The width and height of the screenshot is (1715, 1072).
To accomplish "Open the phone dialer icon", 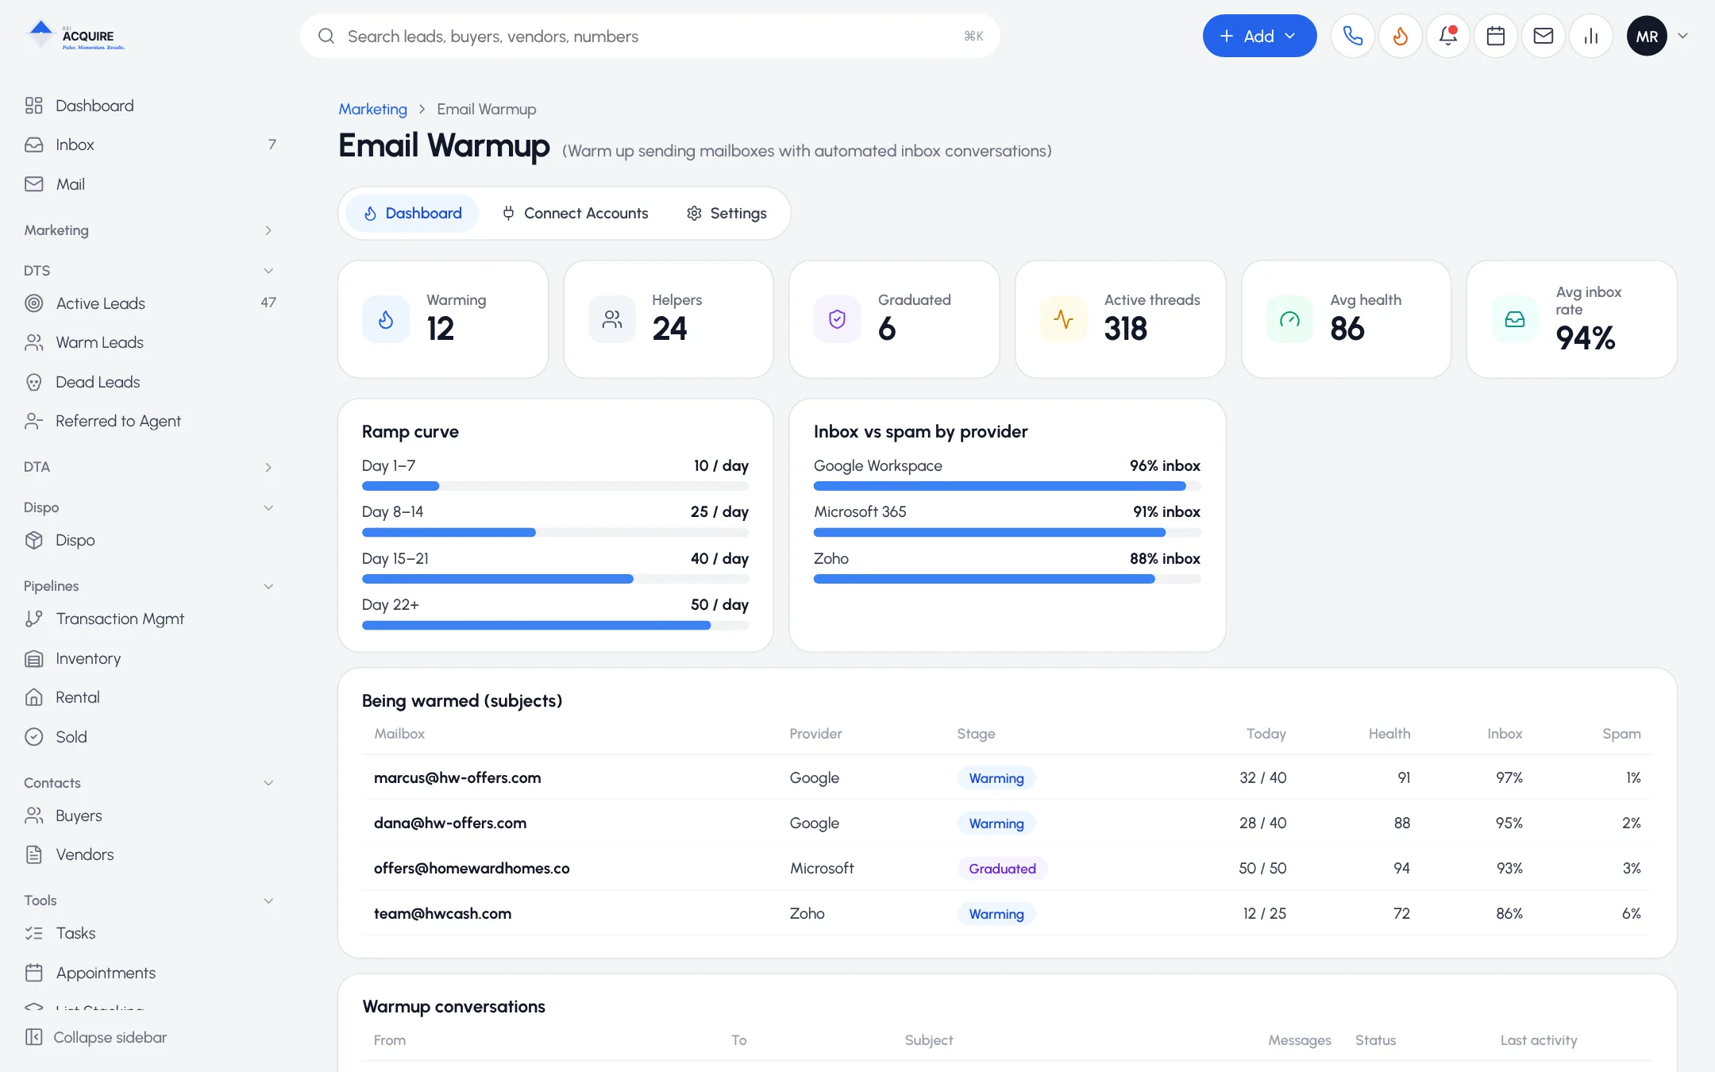I will 1353,36.
